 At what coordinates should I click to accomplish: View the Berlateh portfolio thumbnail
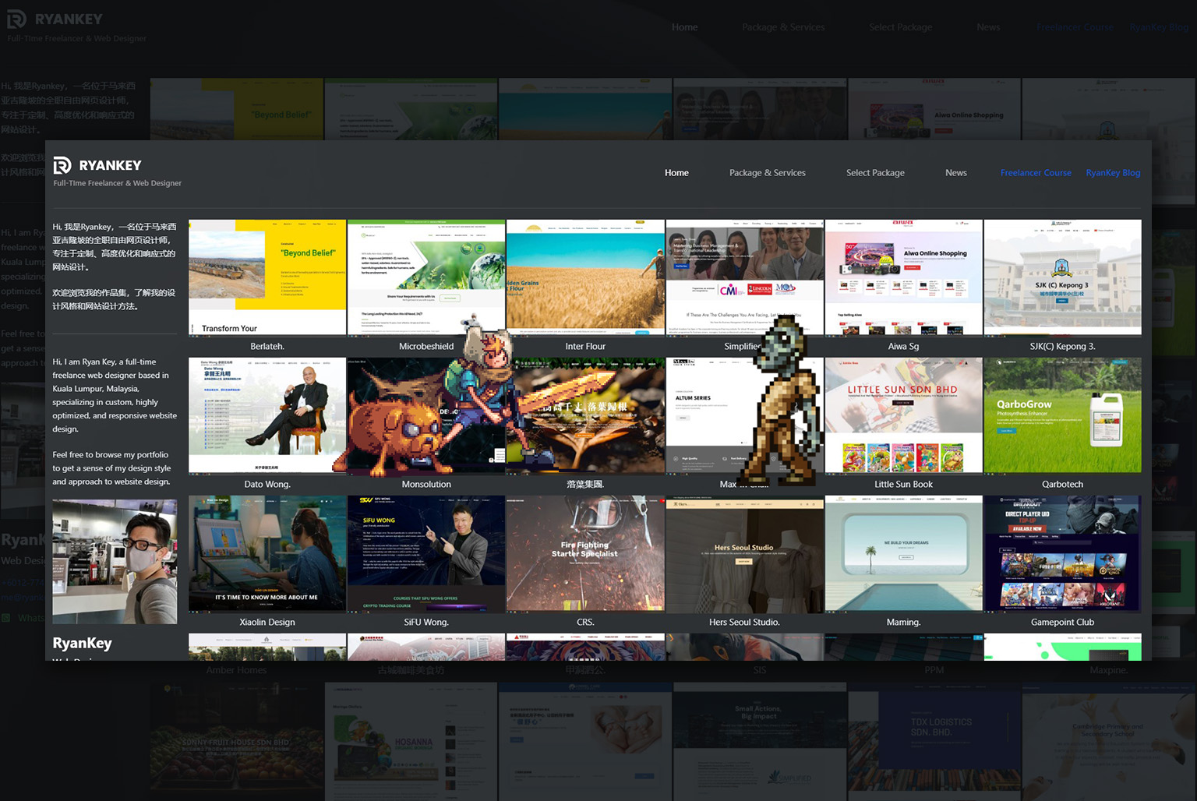[x=267, y=277]
